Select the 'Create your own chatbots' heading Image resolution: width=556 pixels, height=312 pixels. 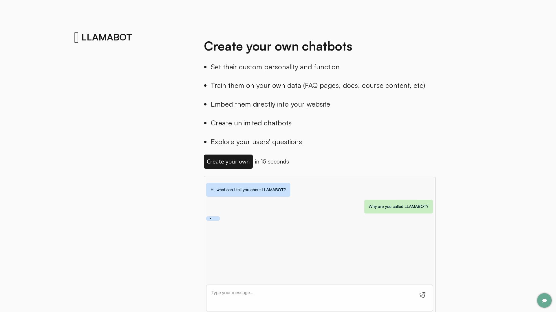[x=278, y=46]
